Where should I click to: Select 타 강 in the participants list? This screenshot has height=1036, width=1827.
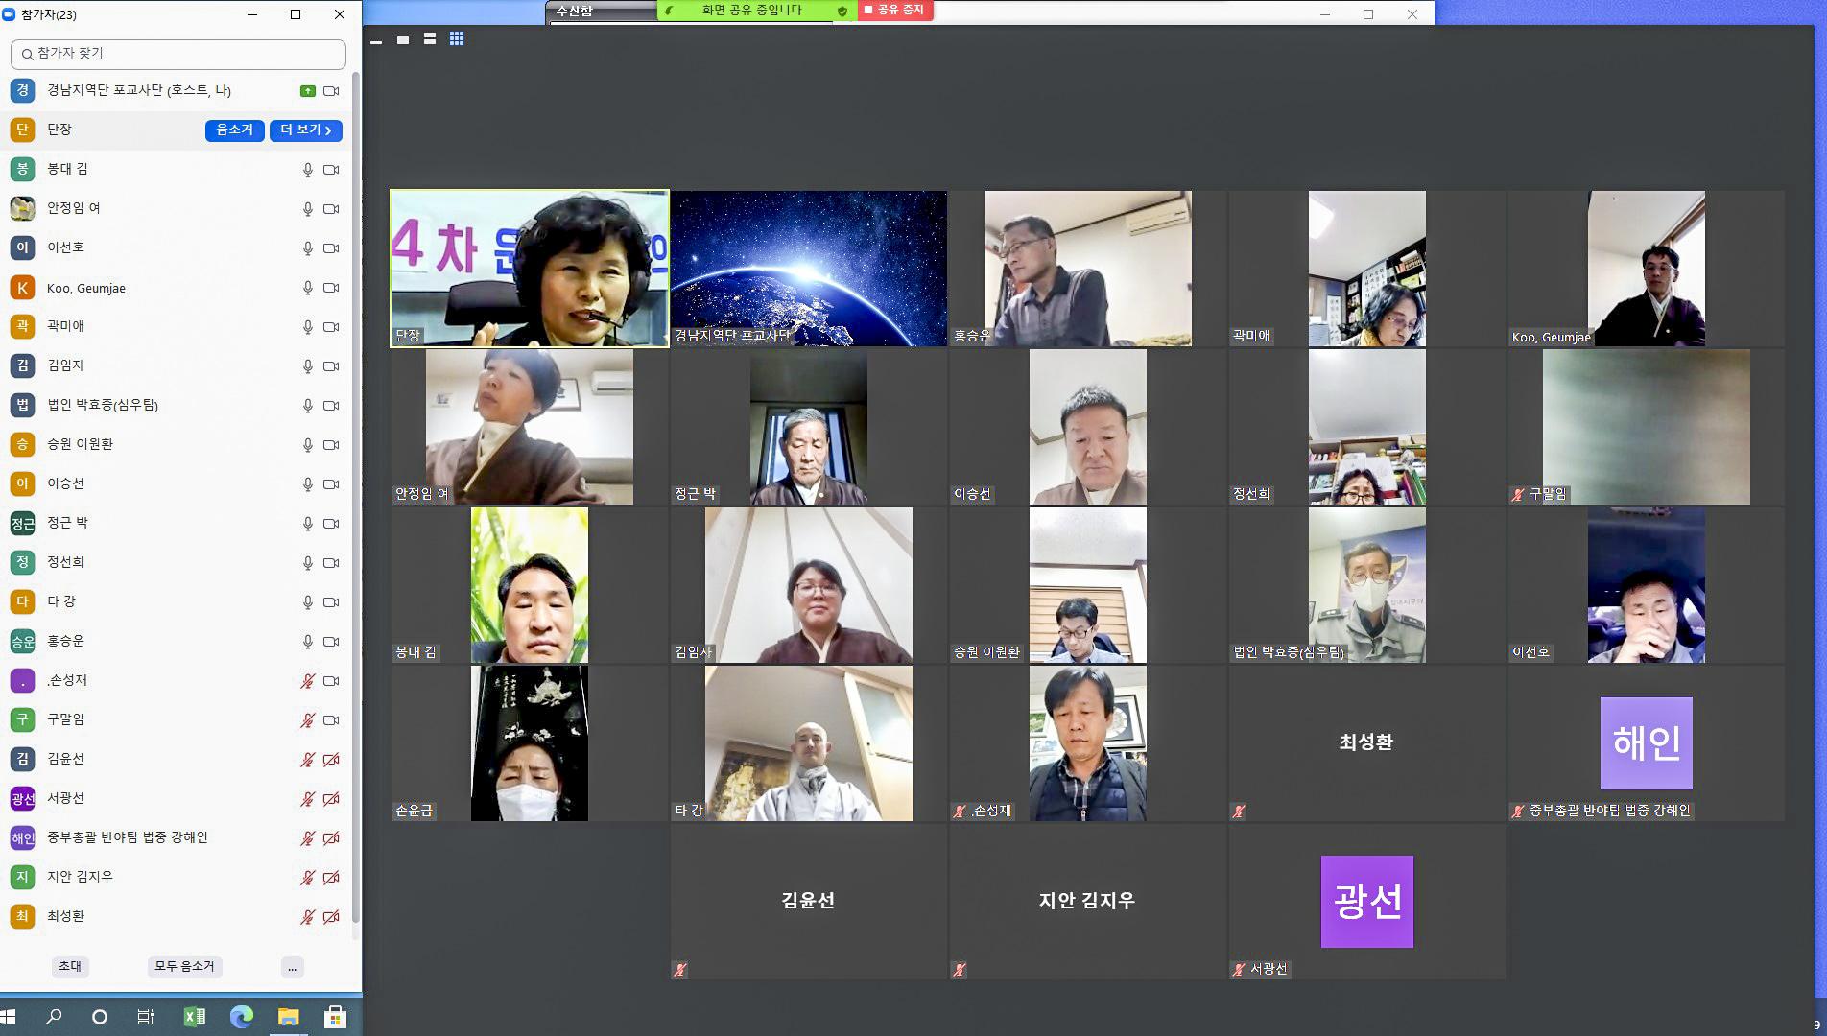(x=61, y=601)
